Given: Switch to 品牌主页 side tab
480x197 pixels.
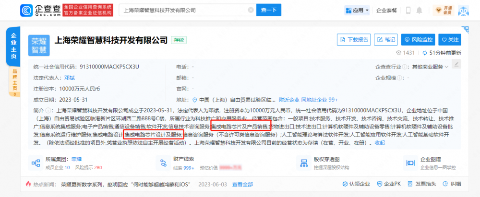Looking at the screenshot, I should (14, 82).
